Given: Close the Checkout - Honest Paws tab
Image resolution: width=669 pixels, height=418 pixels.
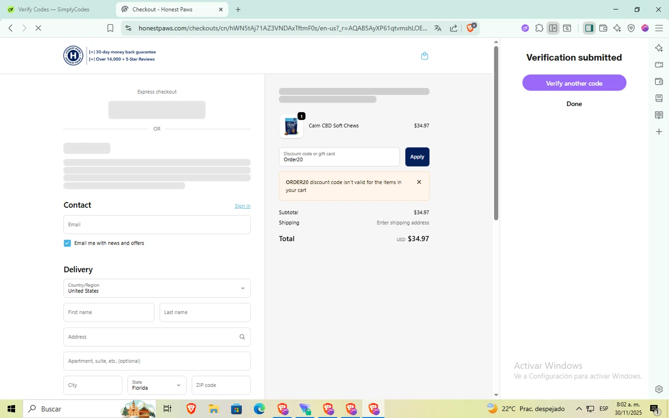Looking at the screenshot, I should (x=220, y=9).
